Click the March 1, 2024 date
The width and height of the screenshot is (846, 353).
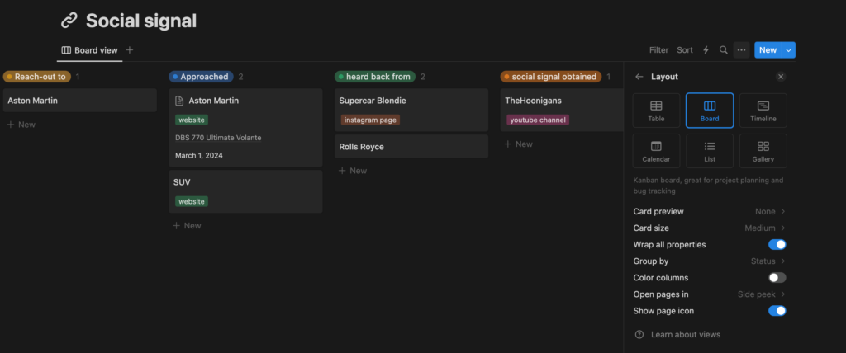[198, 156]
